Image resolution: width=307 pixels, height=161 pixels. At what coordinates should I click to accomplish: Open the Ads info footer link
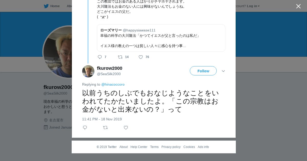pos(203,147)
